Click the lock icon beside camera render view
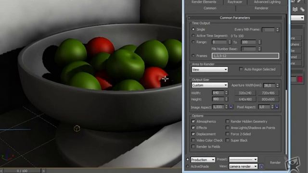This screenshot has height=173, width=308. click(261, 166)
